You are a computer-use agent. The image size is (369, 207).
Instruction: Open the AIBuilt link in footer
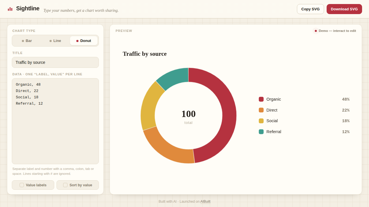[205, 202]
